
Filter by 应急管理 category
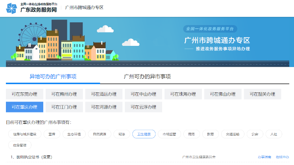pos(20,145)
